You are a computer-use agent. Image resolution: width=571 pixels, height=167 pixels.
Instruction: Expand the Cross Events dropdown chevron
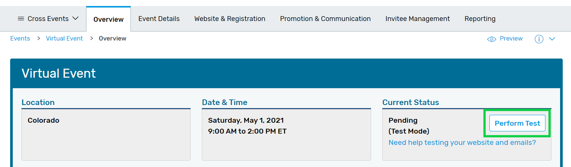pyautogui.click(x=75, y=18)
